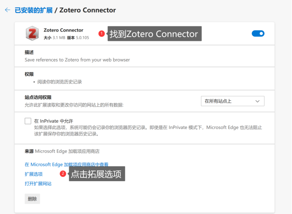The image size is (292, 214).
Task: Open the 在所有站点上 site access dropdown
Action: 233,101
